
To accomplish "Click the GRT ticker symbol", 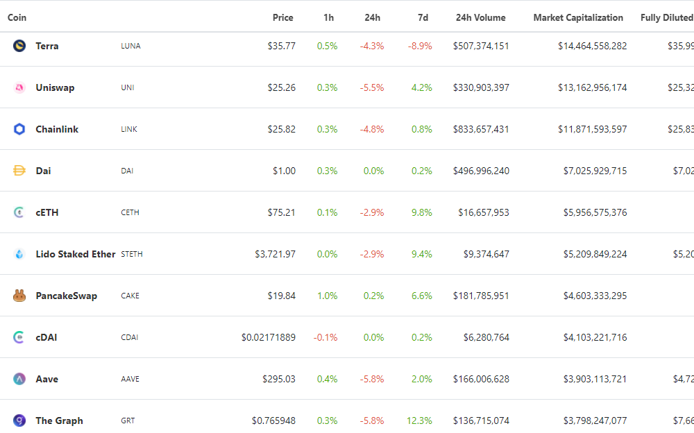I will coord(128,421).
